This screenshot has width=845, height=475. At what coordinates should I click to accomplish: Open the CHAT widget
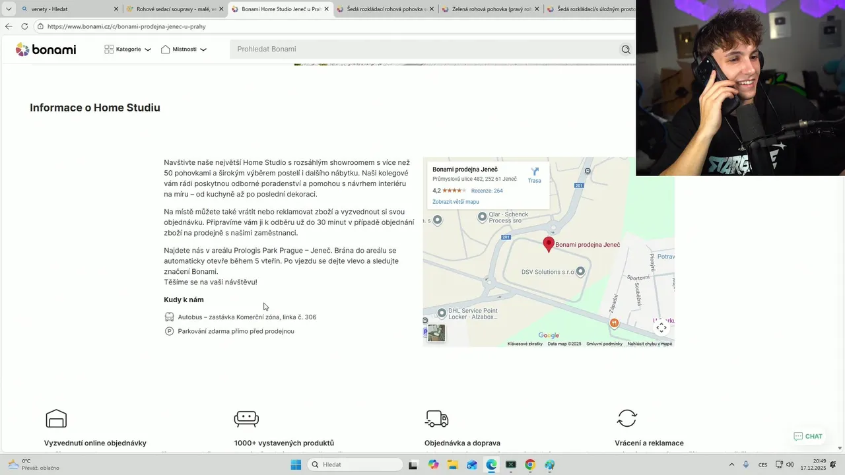(x=808, y=436)
